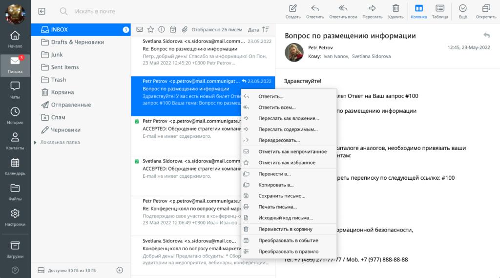The width and height of the screenshot is (500, 278).
Task: Filter starred messages with the star icon
Action: pyautogui.click(x=150, y=29)
